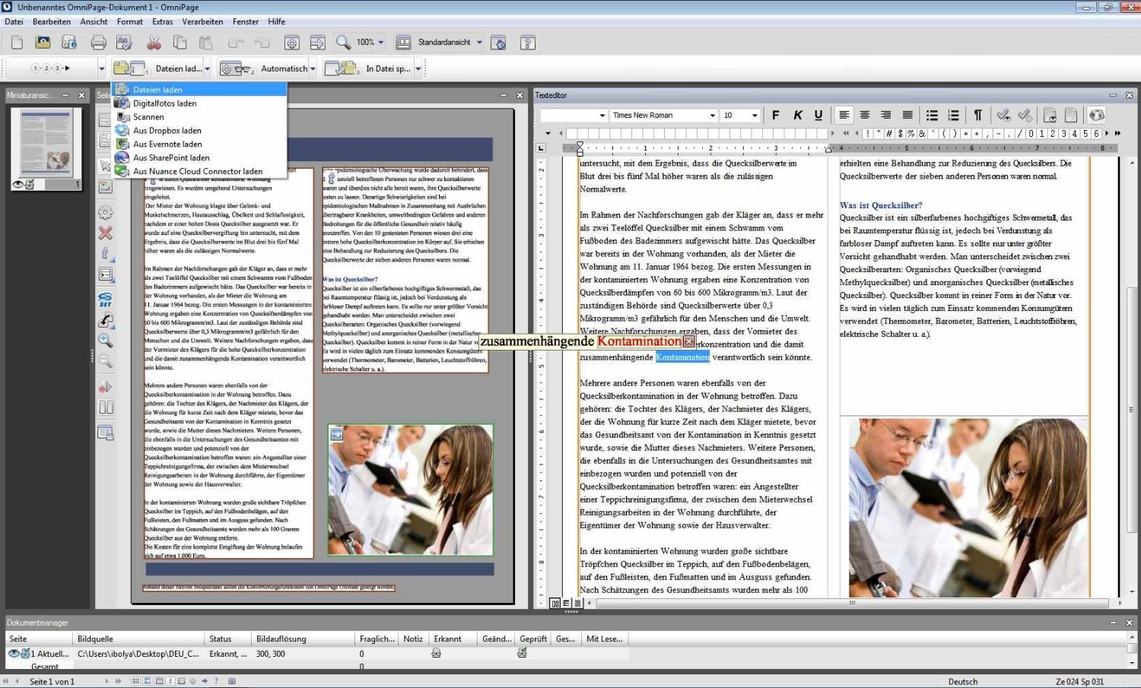Toggle italic (K) formatting
This screenshot has height=688, width=1141.
pos(797,115)
